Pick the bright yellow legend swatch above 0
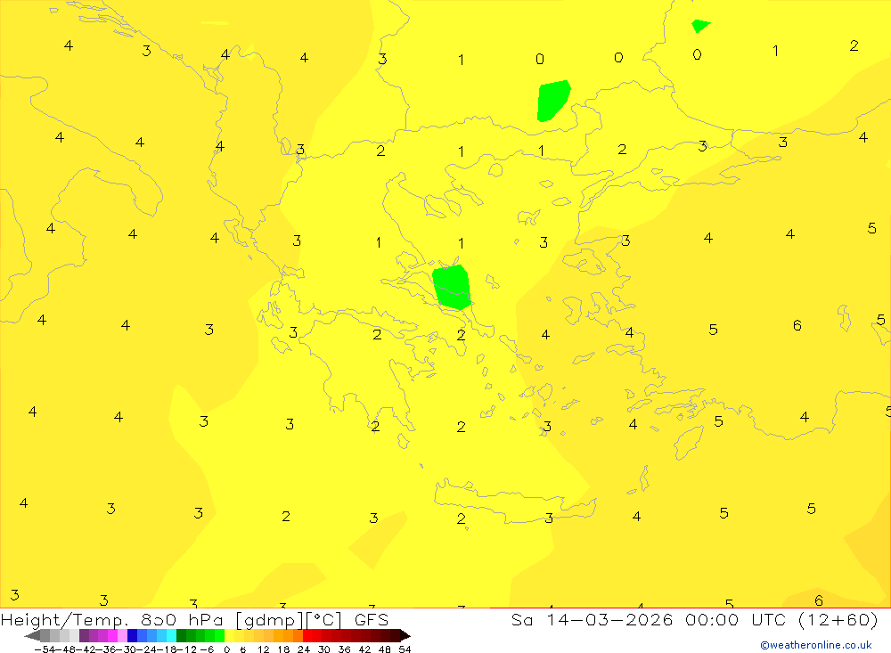Viewport: 891px width, 653px height. click(x=229, y=635)
